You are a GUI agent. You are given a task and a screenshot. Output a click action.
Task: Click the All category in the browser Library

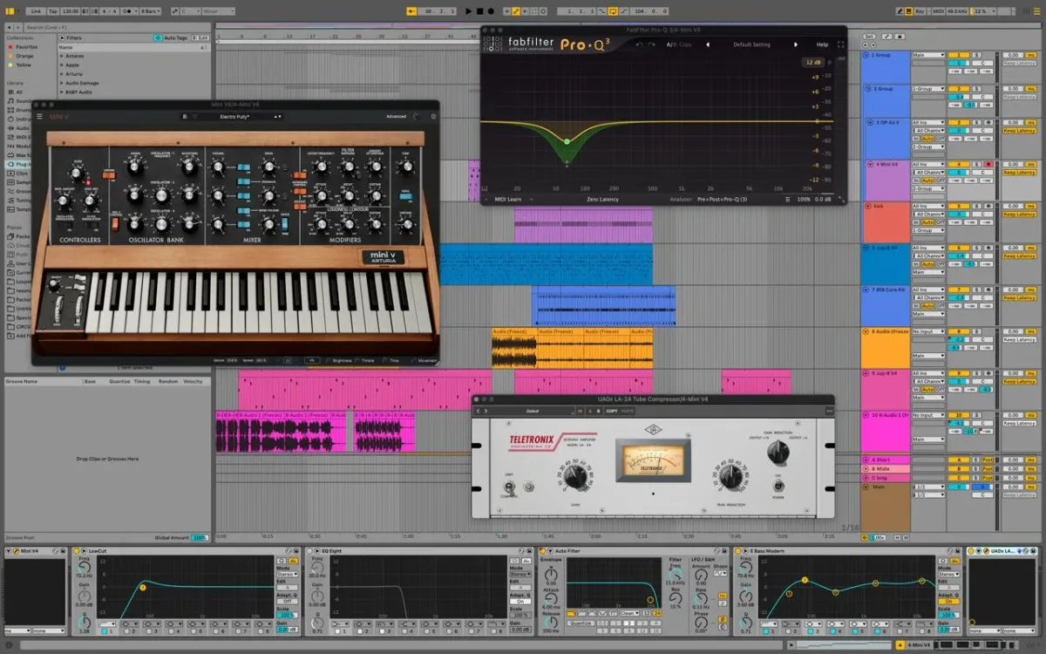[15, 92]
